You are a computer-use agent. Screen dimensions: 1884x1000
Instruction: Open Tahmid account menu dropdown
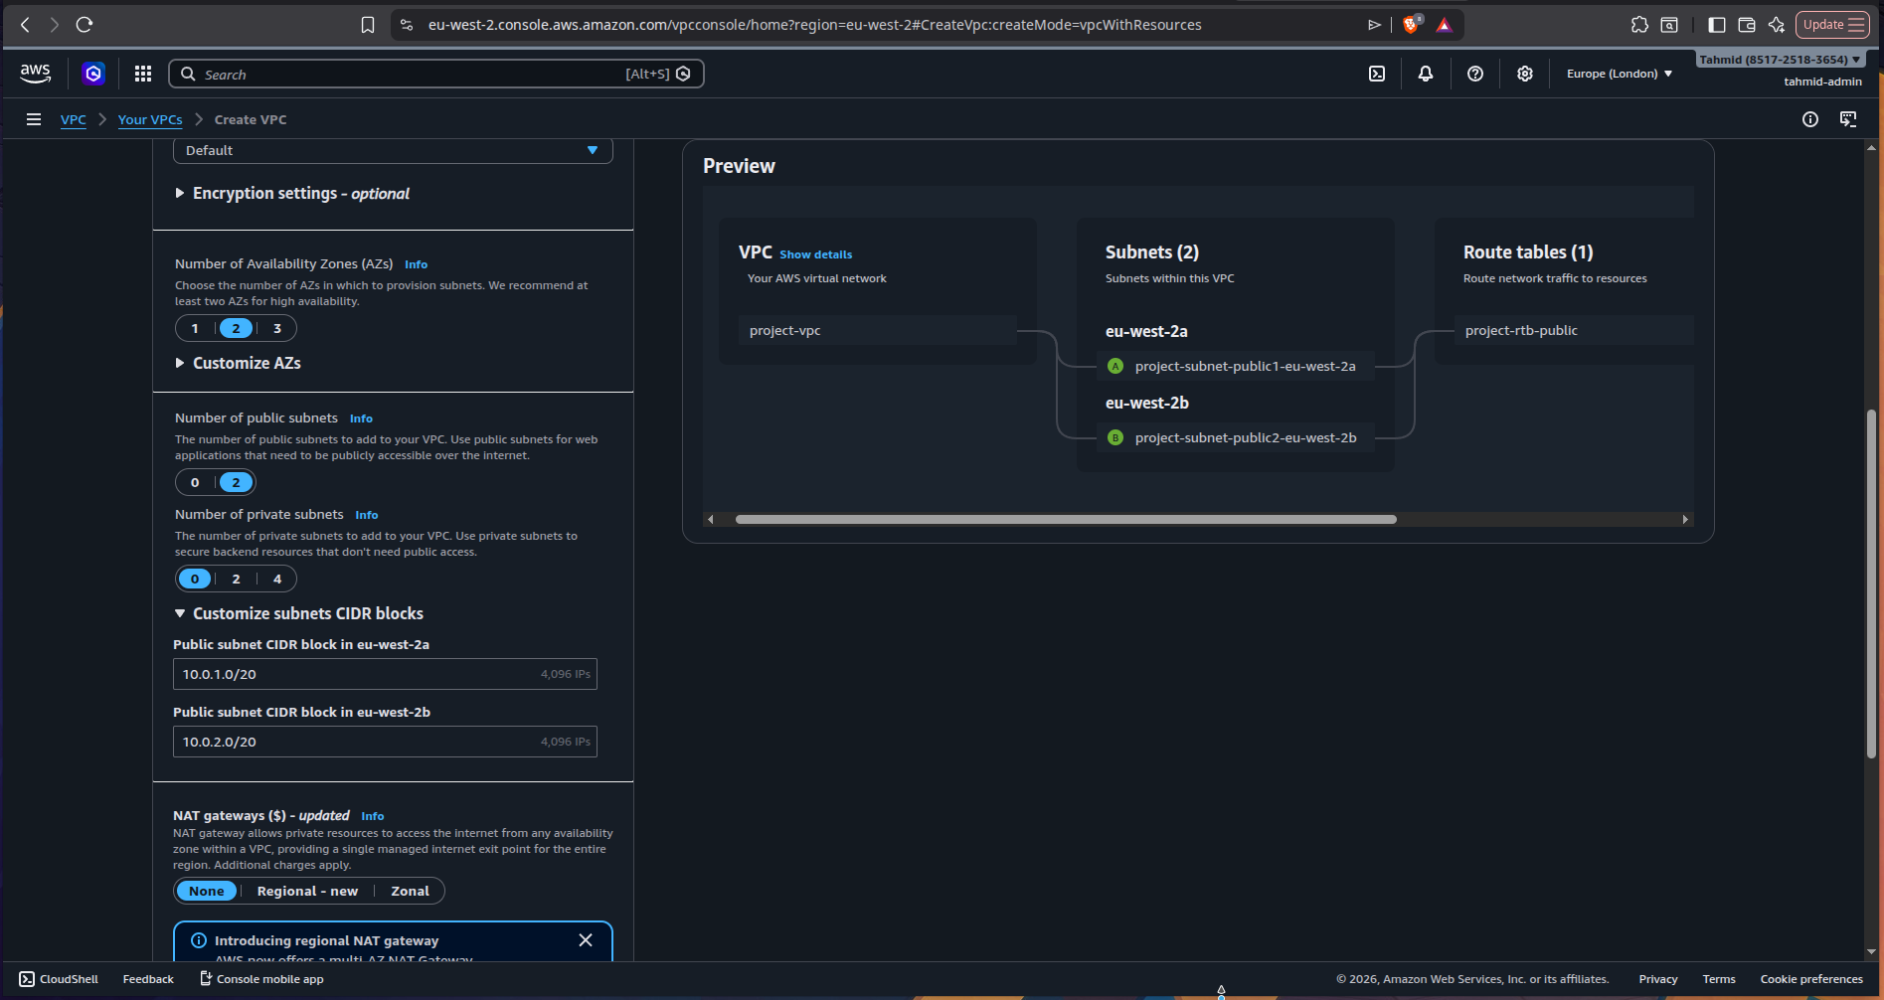coord(1780,60)
